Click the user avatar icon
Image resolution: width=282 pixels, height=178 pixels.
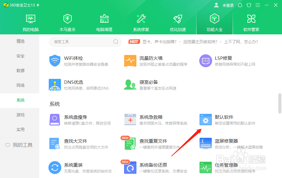(x=216, y=5)
